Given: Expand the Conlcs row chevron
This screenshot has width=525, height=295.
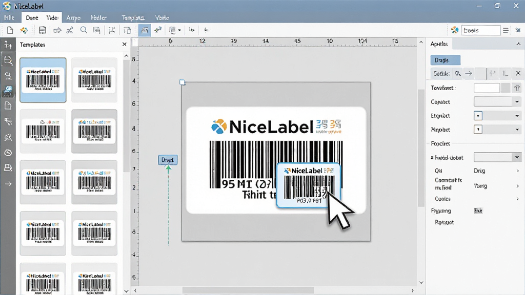Looking at the screenshot, I should 518,199.
